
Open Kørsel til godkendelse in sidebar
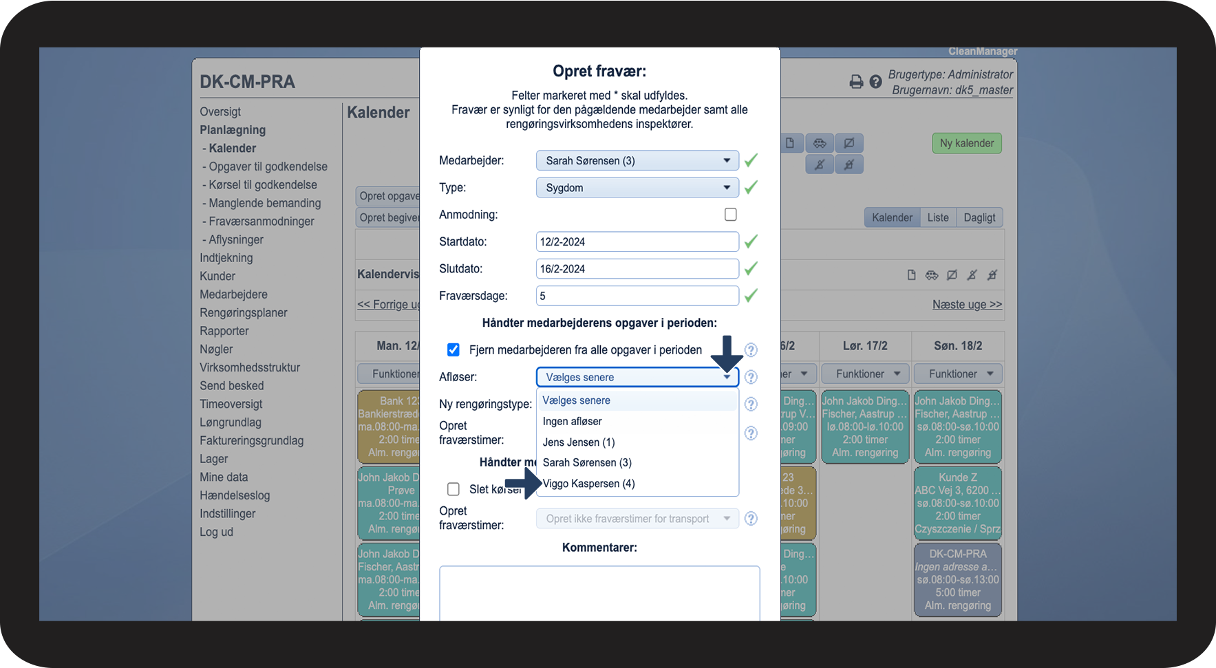(x=263, y=185)
